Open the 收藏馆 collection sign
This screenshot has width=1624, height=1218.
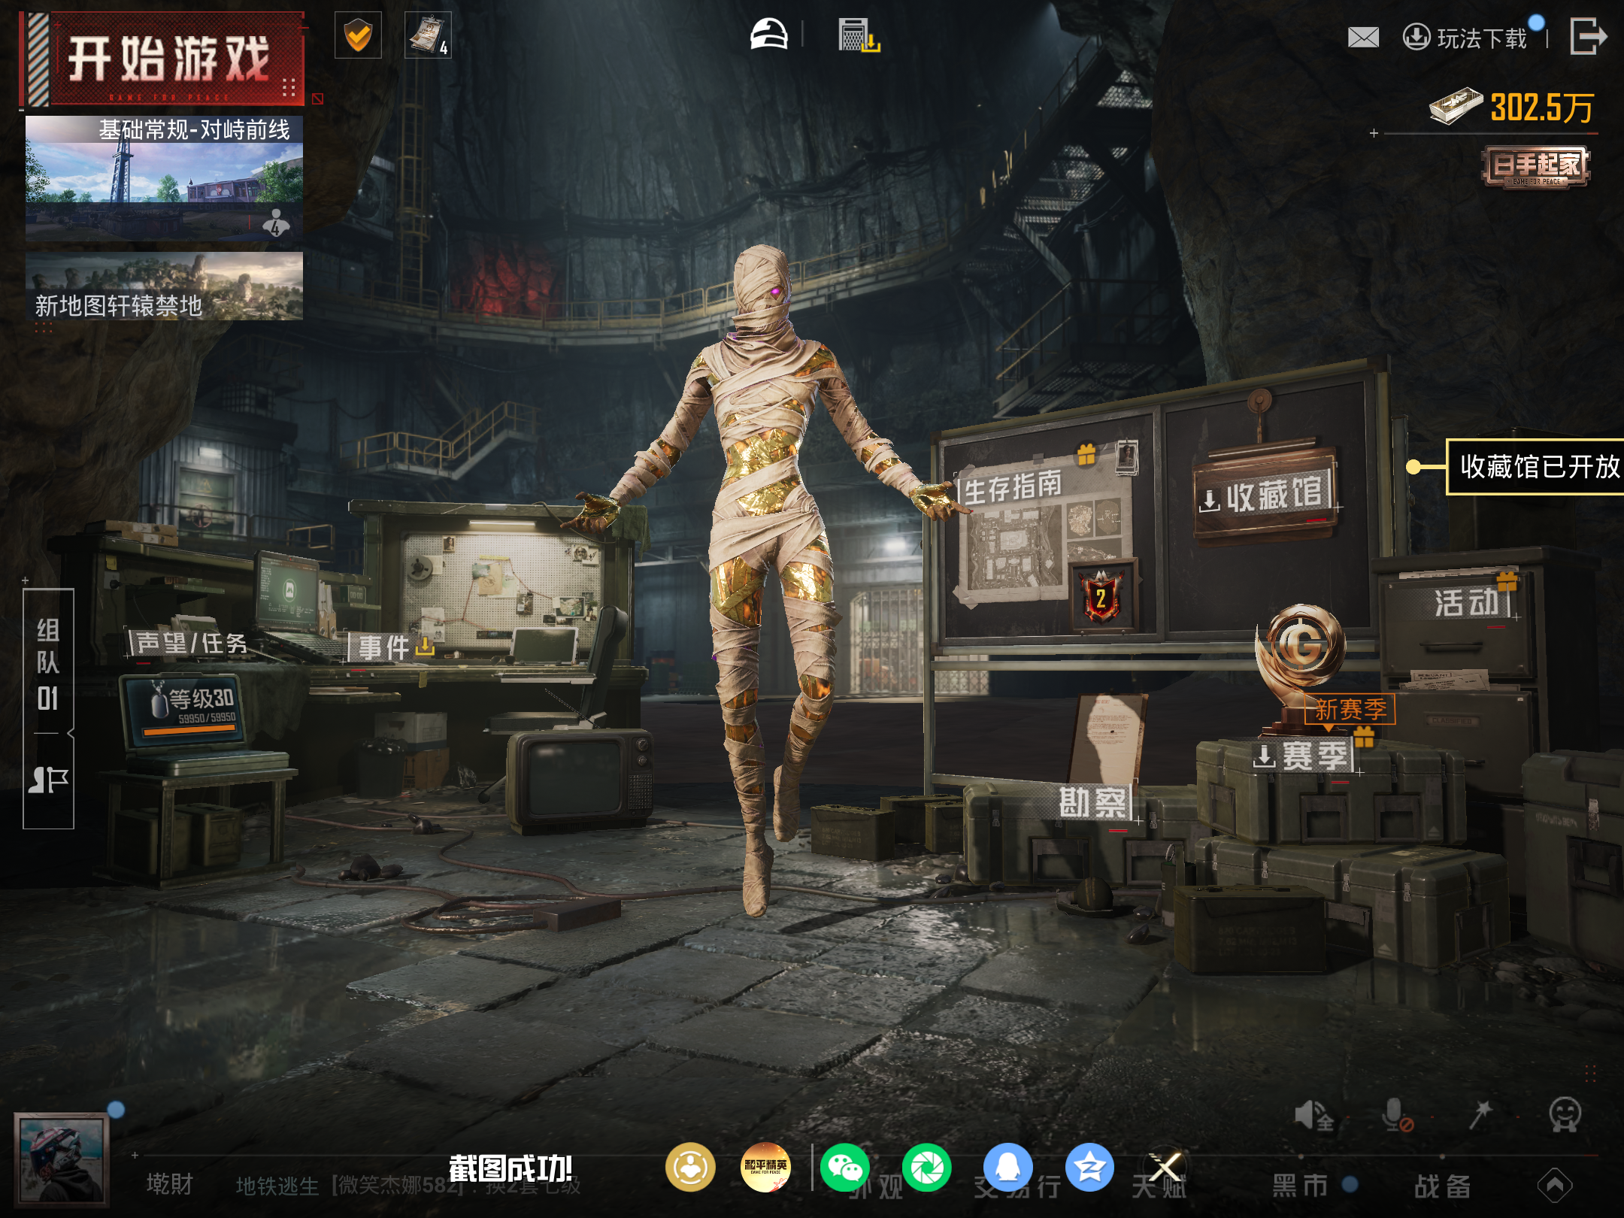pos(1265,494)
